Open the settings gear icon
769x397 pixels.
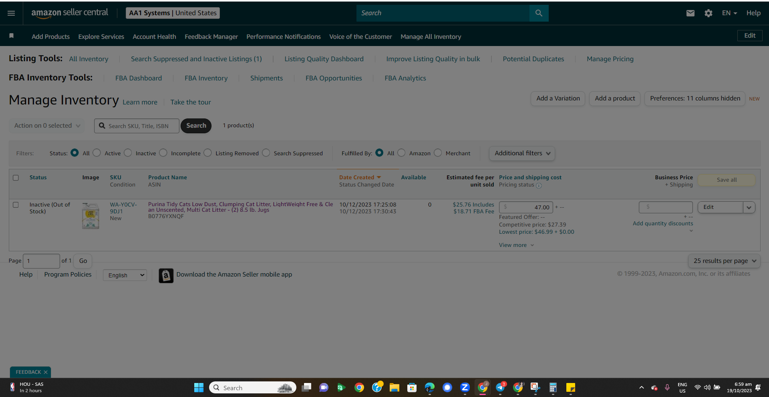(708, 13)
